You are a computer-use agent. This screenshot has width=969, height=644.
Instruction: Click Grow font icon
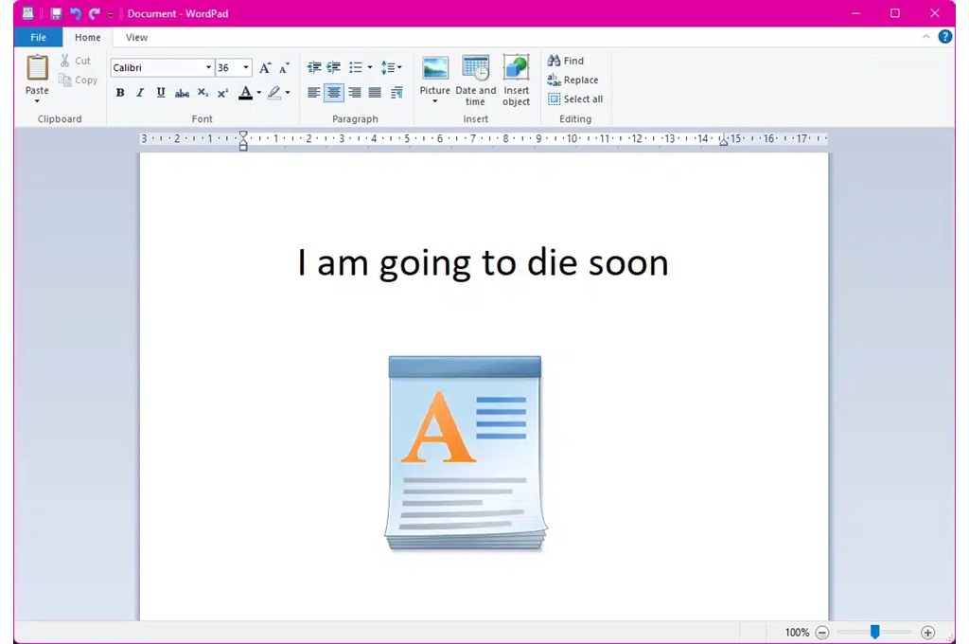[265, 67]
